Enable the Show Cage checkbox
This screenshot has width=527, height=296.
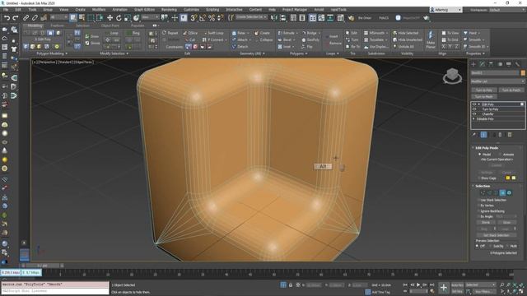point(479,178)
